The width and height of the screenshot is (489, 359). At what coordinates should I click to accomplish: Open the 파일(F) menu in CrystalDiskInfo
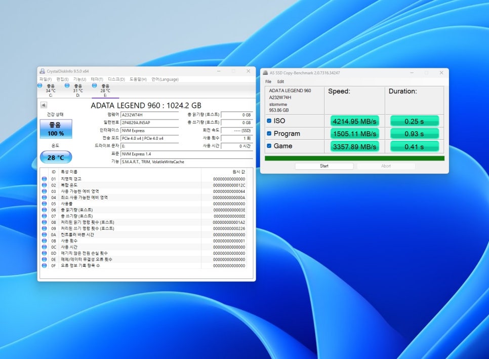tap(46, 79)
